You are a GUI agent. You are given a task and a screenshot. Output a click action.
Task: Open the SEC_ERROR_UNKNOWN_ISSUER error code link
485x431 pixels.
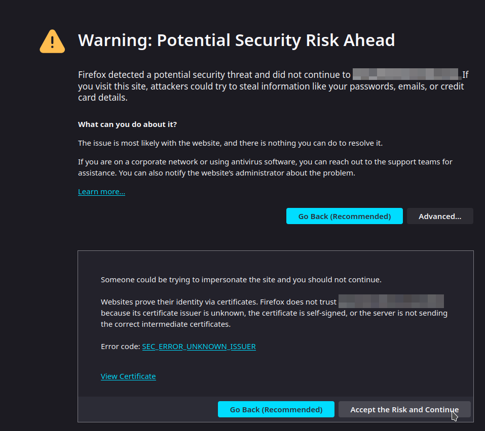[x=199, y=347]
